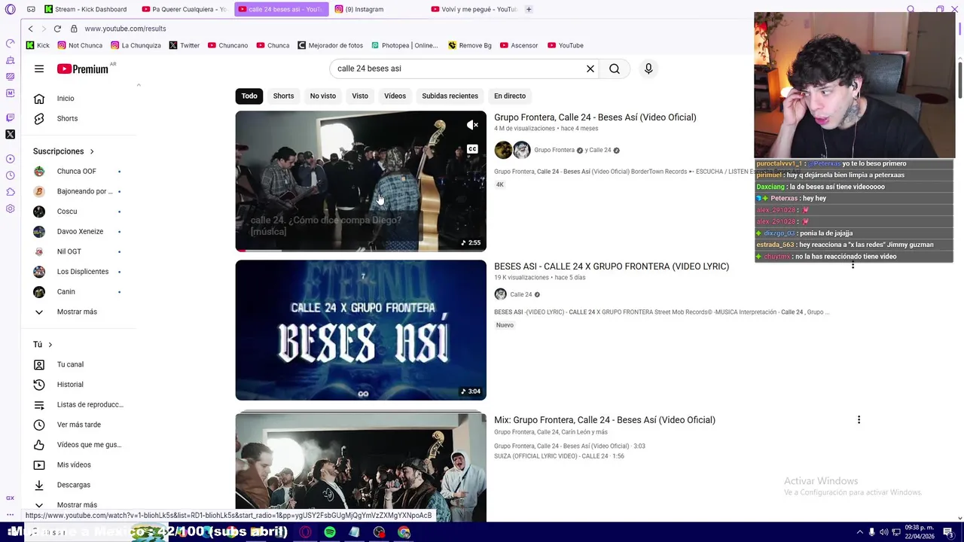Switch to Pa Querer Cualquiera tab
Image resolution: width=964 pixels, height=542 pixels.
185,9
